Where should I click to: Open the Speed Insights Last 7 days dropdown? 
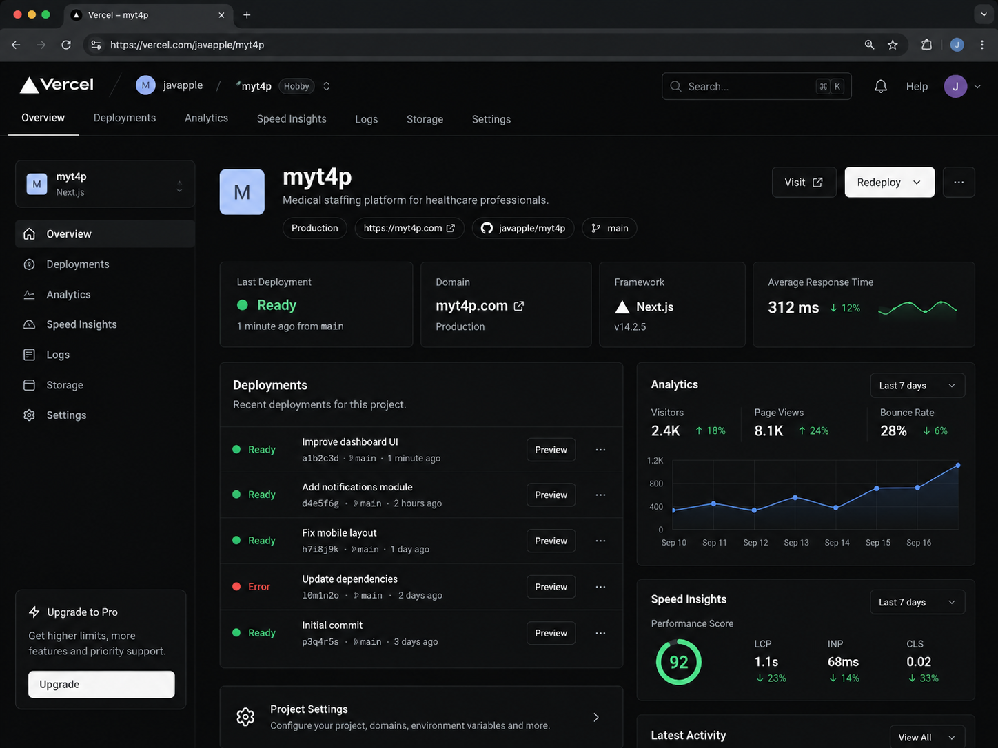coord(917,602)
